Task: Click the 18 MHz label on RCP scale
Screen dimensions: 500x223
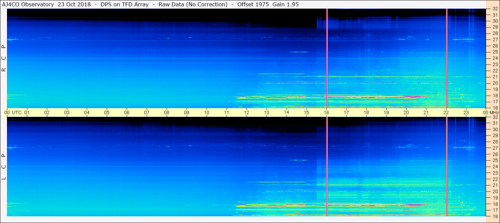Action: [x=495, y=96]
